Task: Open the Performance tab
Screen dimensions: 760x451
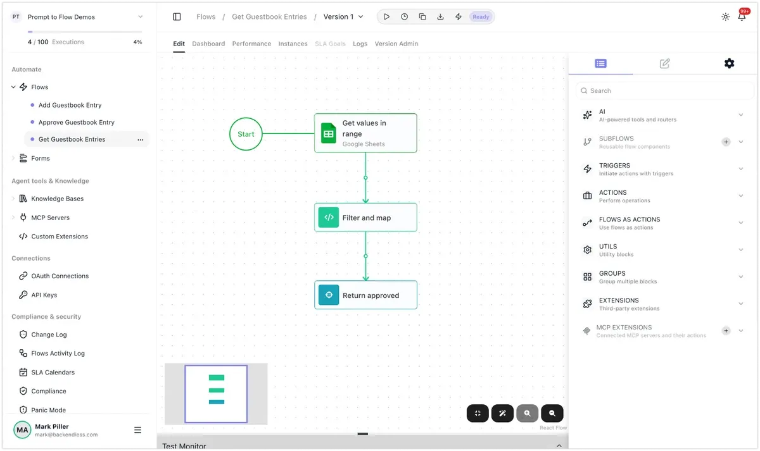Action: pos(251,44)
